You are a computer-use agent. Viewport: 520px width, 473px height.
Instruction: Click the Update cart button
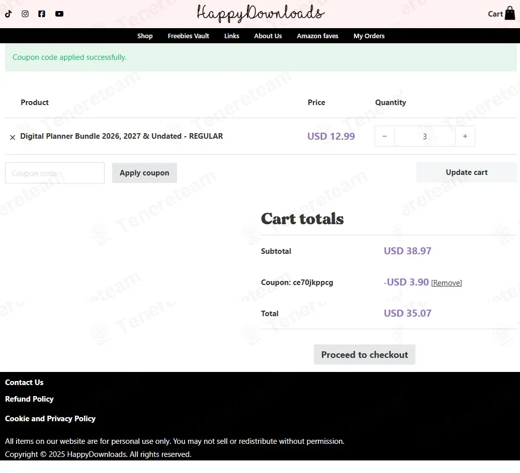coord(466,172)
